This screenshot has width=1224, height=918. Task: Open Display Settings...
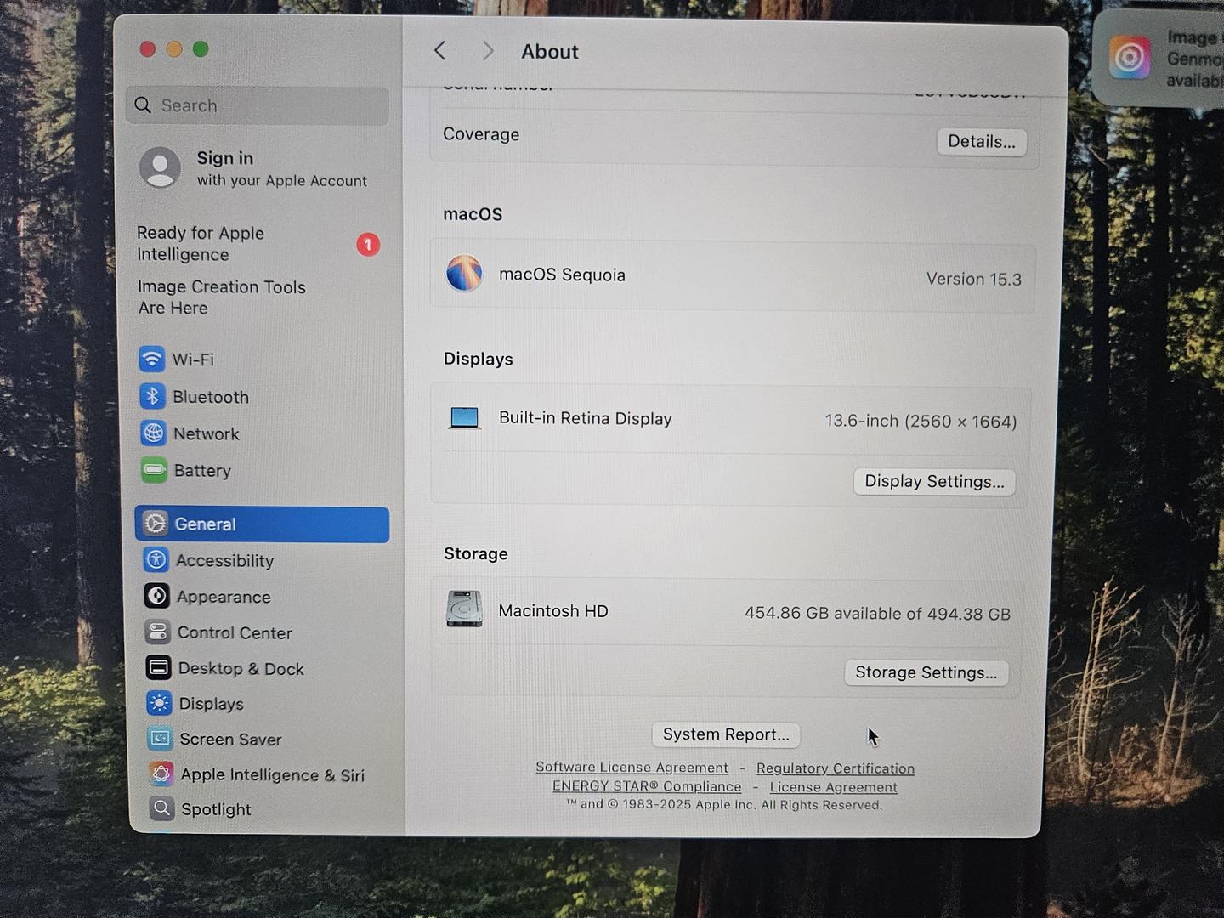click(x=934, y=481)
